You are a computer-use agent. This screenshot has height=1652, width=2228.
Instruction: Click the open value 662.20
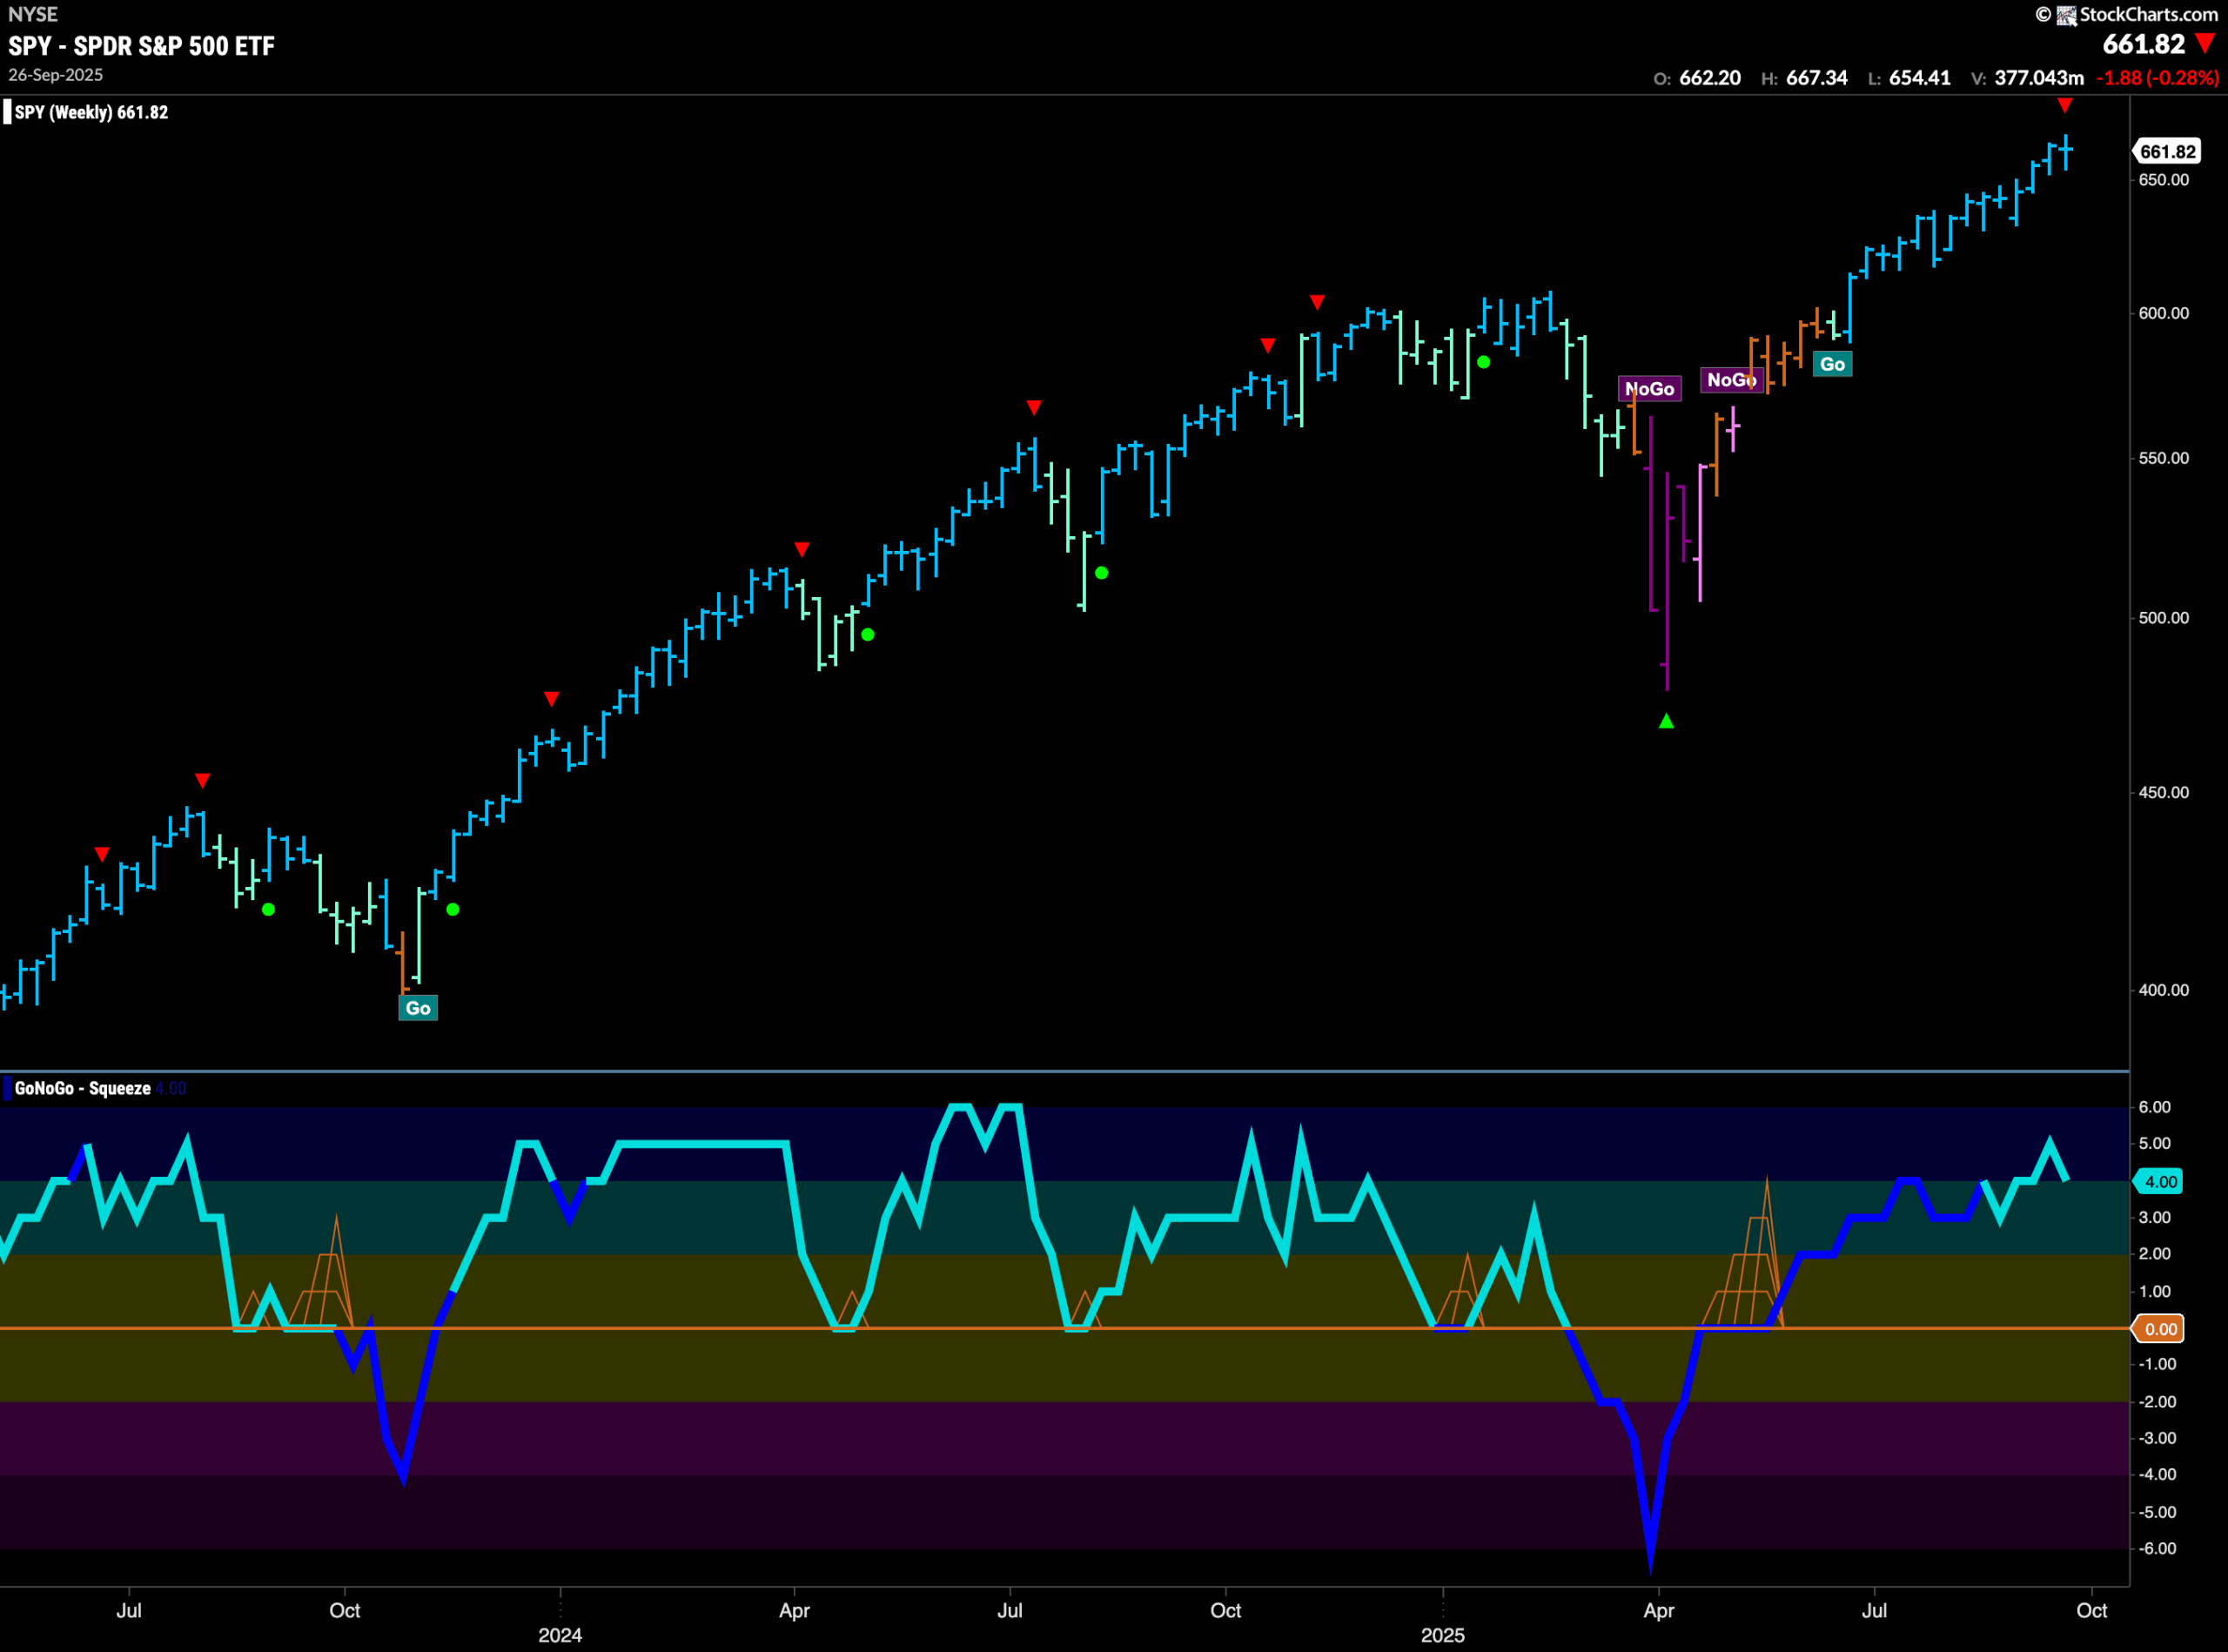pyautogui.click(x=1710, y=78)
